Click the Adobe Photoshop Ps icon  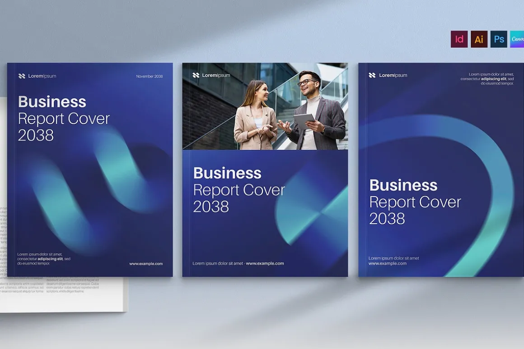(499, 39)
